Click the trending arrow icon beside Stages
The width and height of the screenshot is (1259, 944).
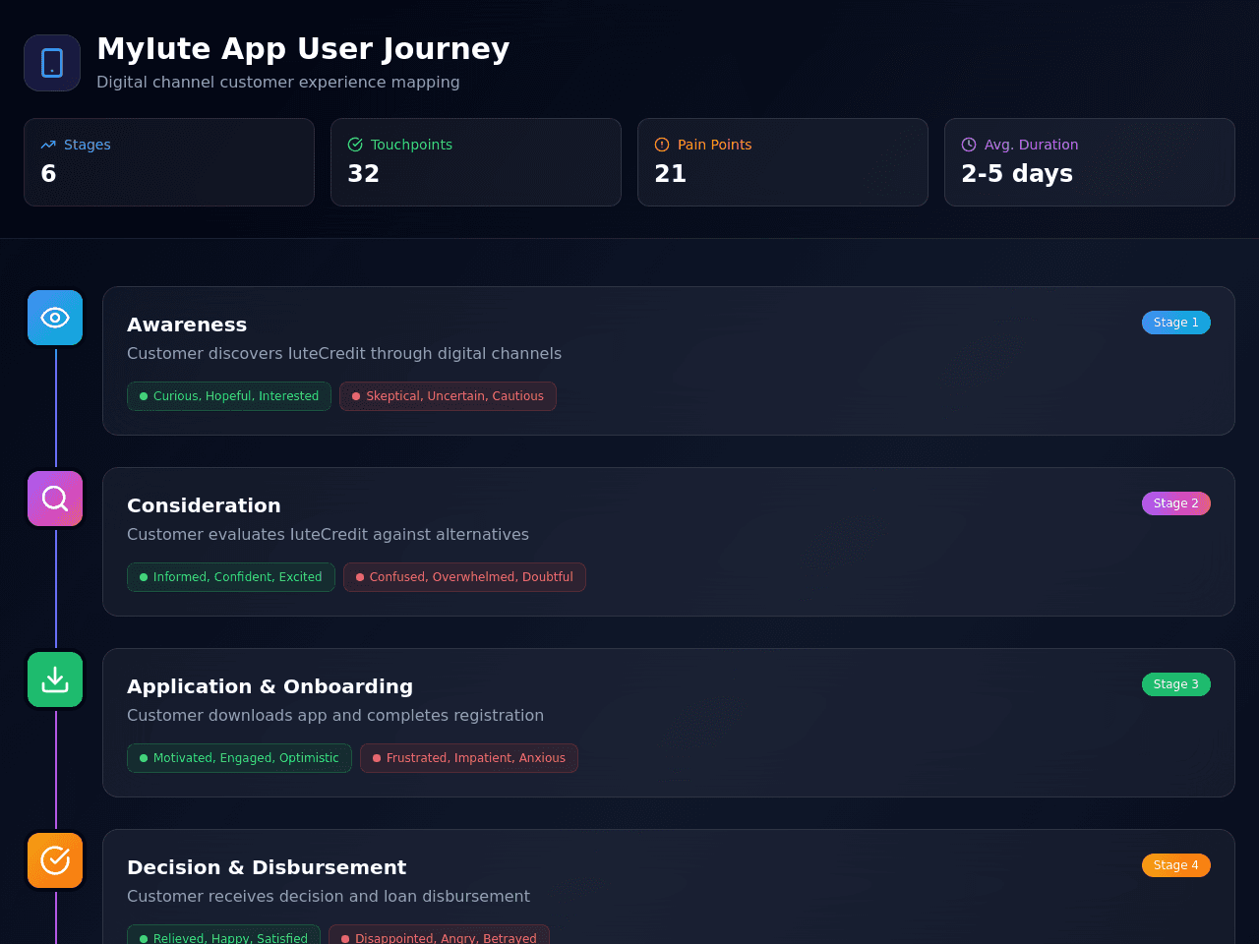pyautogui.click(x=48, y=145)
